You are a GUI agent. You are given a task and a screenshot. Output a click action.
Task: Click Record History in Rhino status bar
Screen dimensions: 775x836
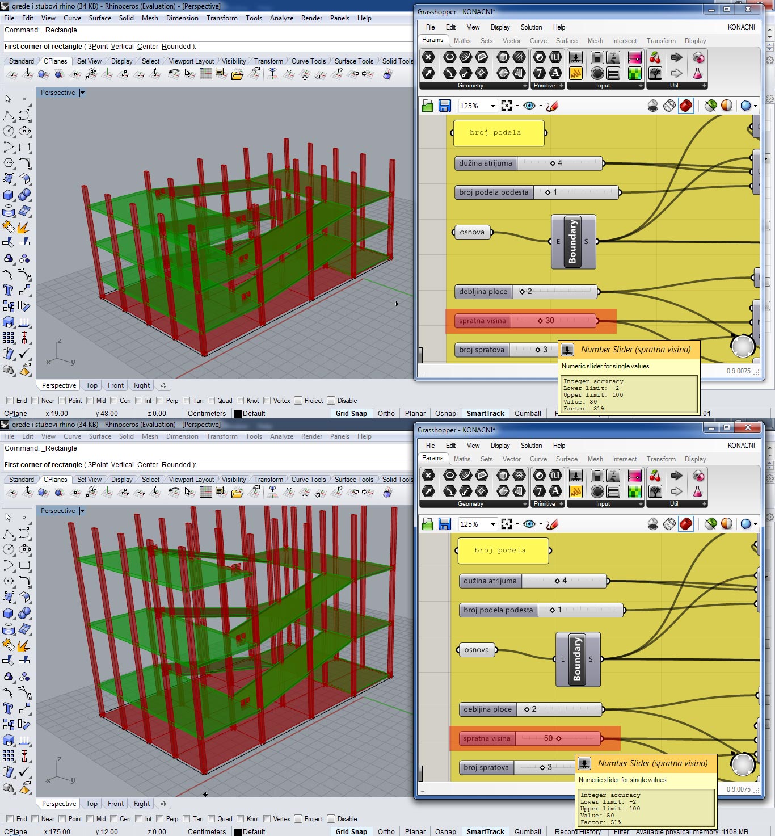point(578,832)
